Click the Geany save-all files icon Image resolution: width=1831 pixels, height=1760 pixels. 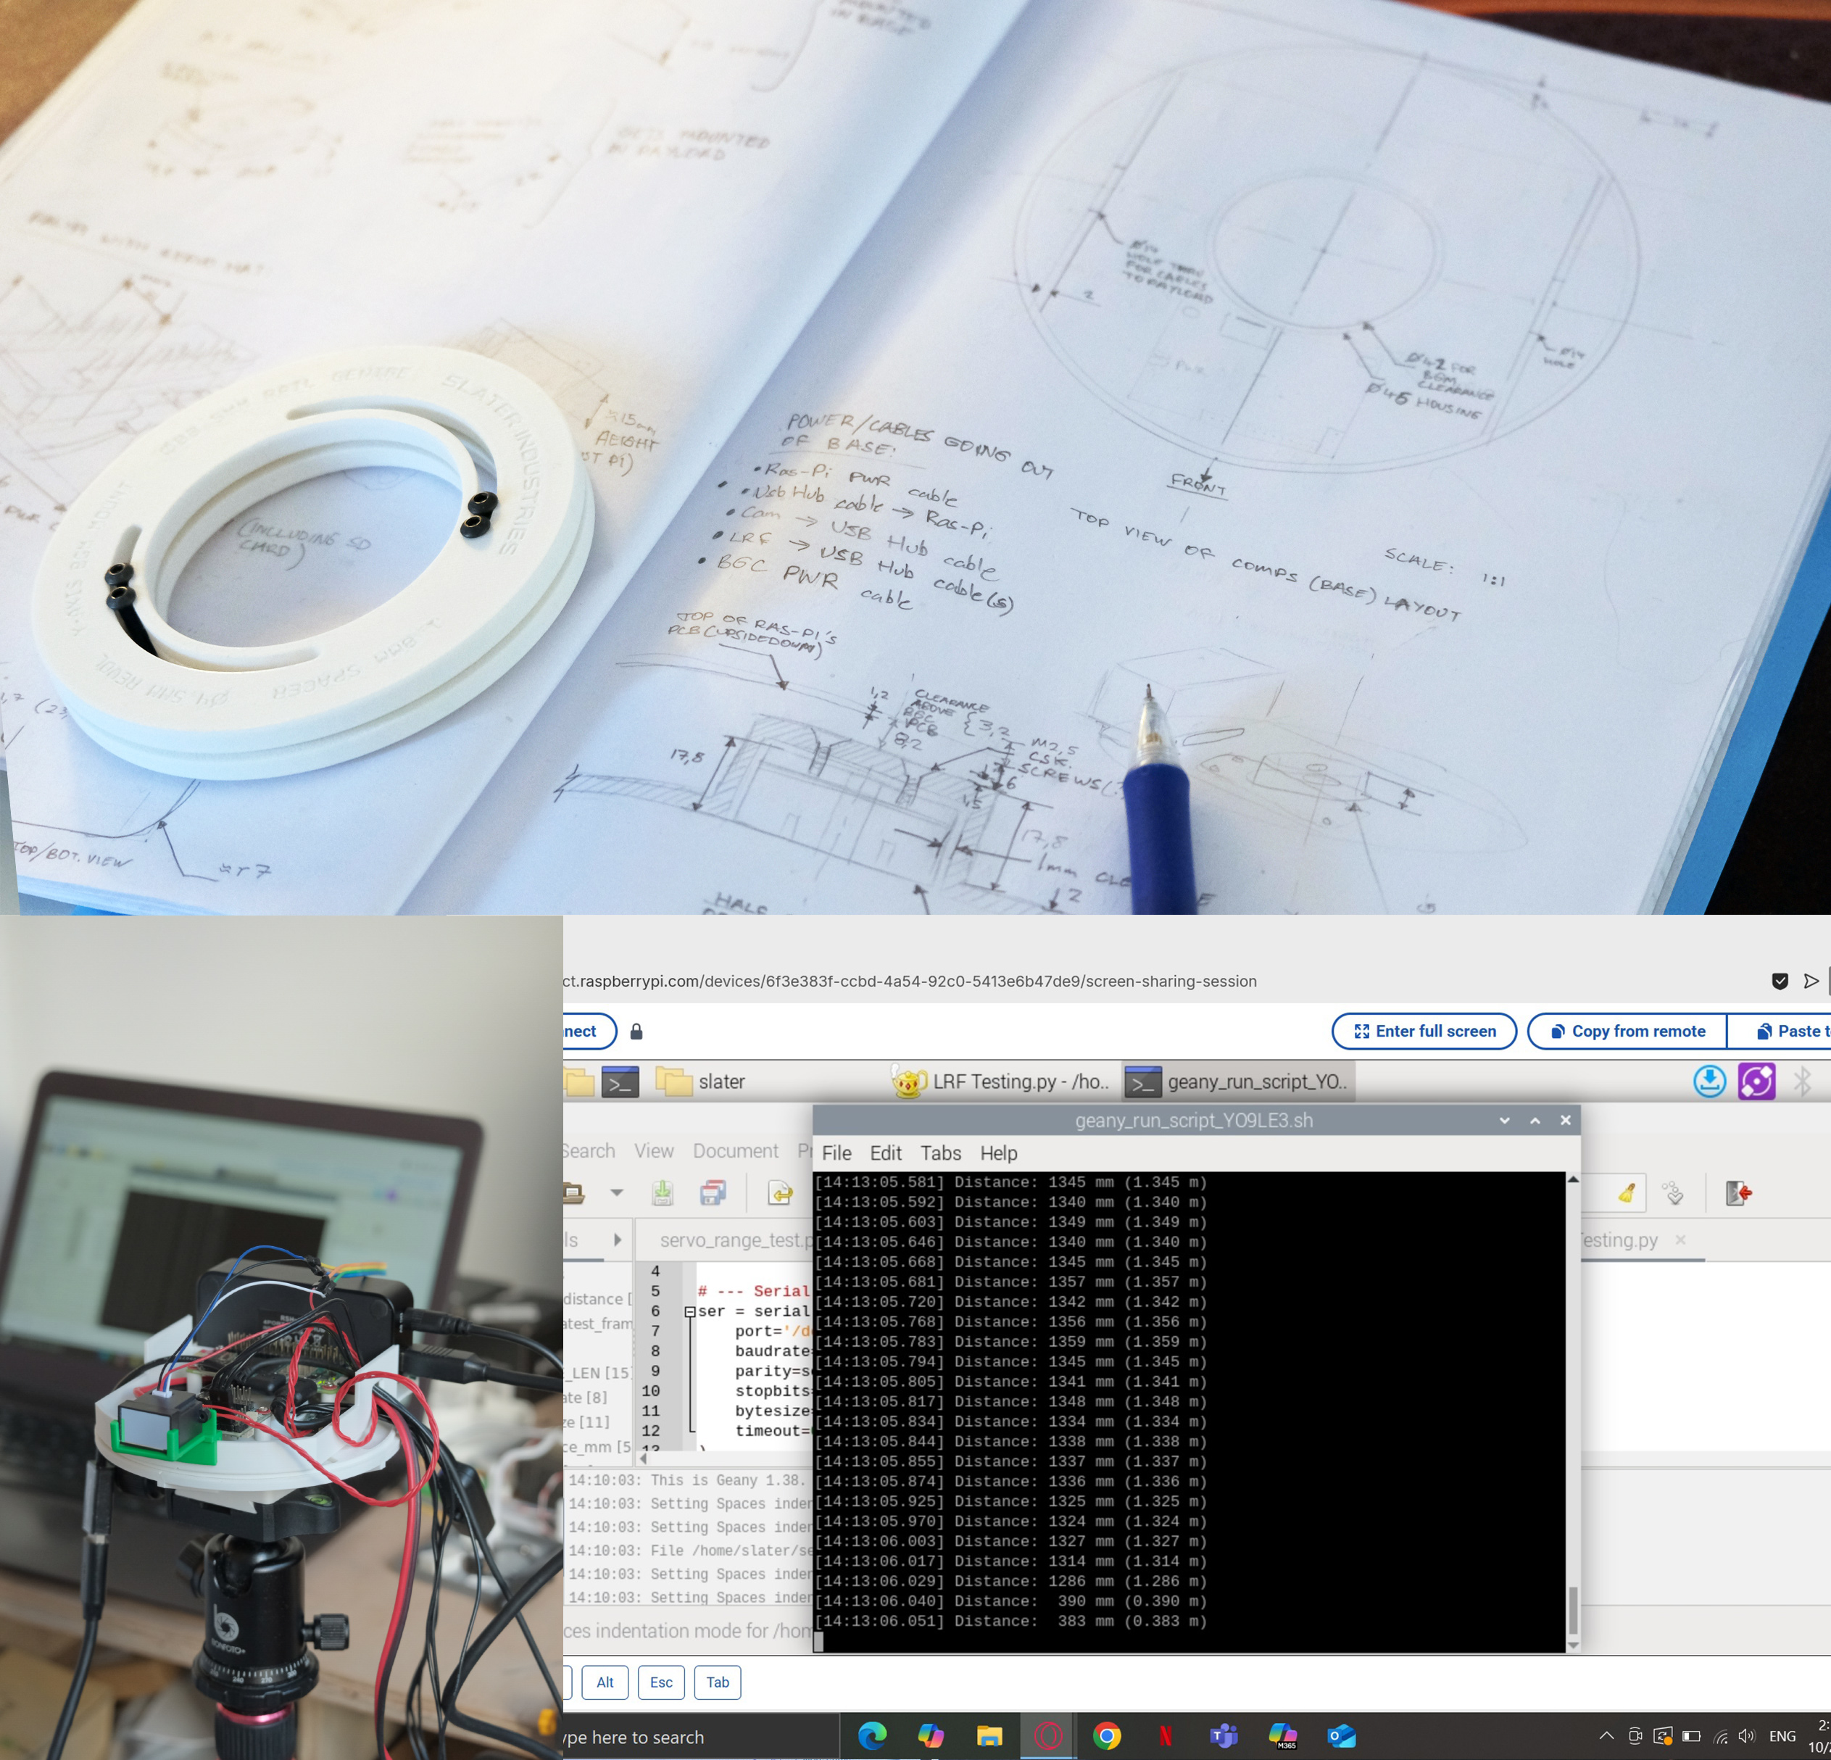tap(713, 1193)
